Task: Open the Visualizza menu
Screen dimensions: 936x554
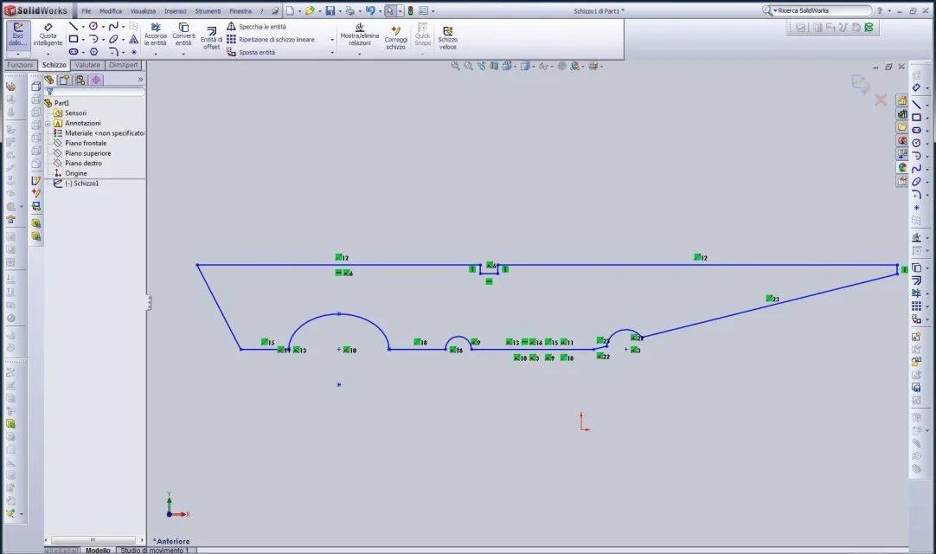Action: pyautogui.click(x=144, y=10)
